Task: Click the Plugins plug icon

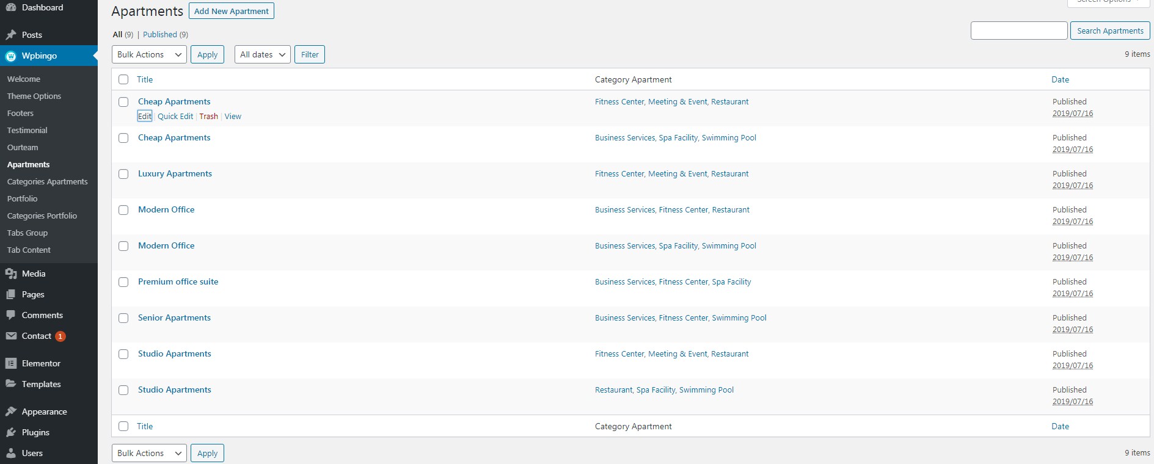Action: click(11, 432)
